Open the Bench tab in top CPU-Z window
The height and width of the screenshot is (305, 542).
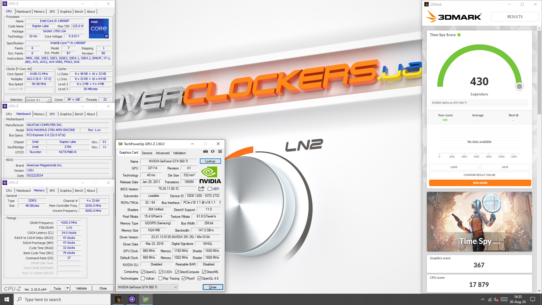point(79,12)
